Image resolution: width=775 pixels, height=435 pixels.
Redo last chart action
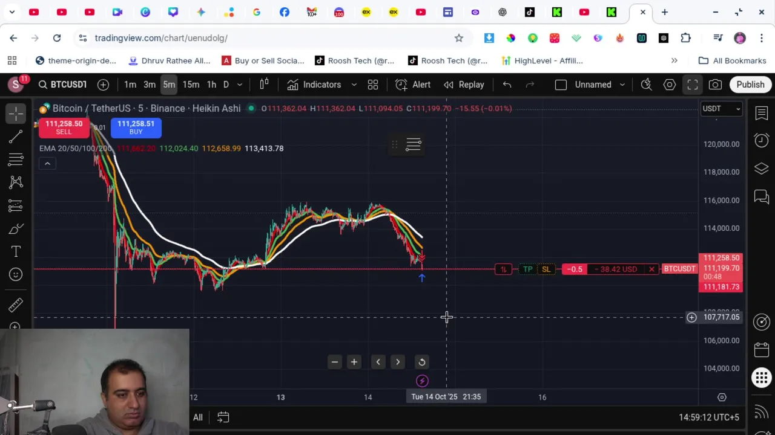(530, 85)
